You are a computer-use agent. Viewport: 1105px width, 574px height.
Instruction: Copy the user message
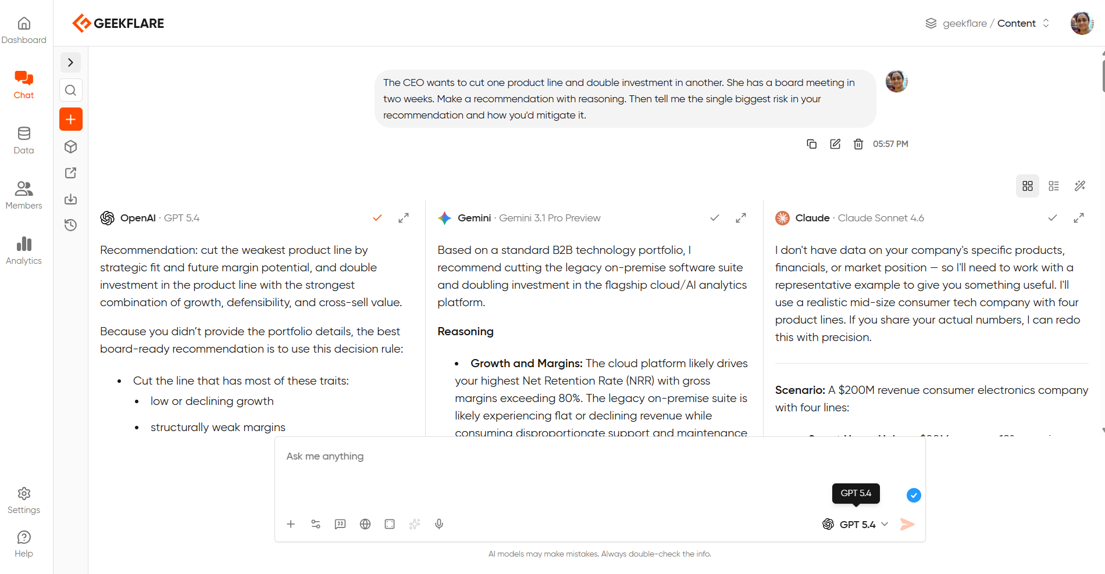click(x=811, y=144)
